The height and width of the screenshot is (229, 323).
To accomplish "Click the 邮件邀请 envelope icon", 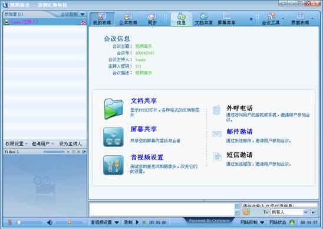I will [217, 134].
